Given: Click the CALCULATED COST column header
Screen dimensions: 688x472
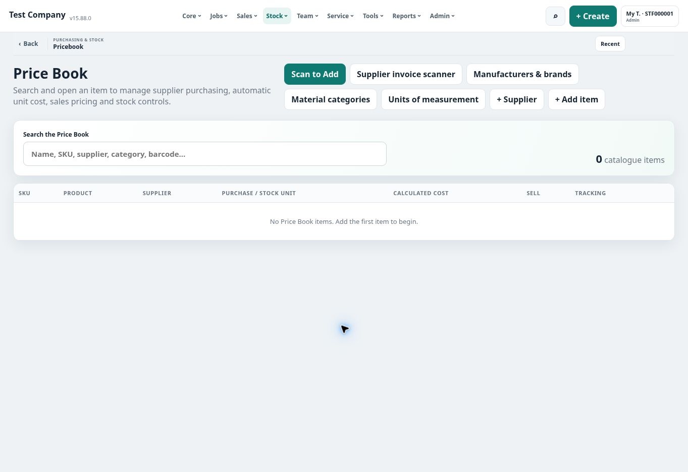Looking at the screenshot, I should coord(421,193).
